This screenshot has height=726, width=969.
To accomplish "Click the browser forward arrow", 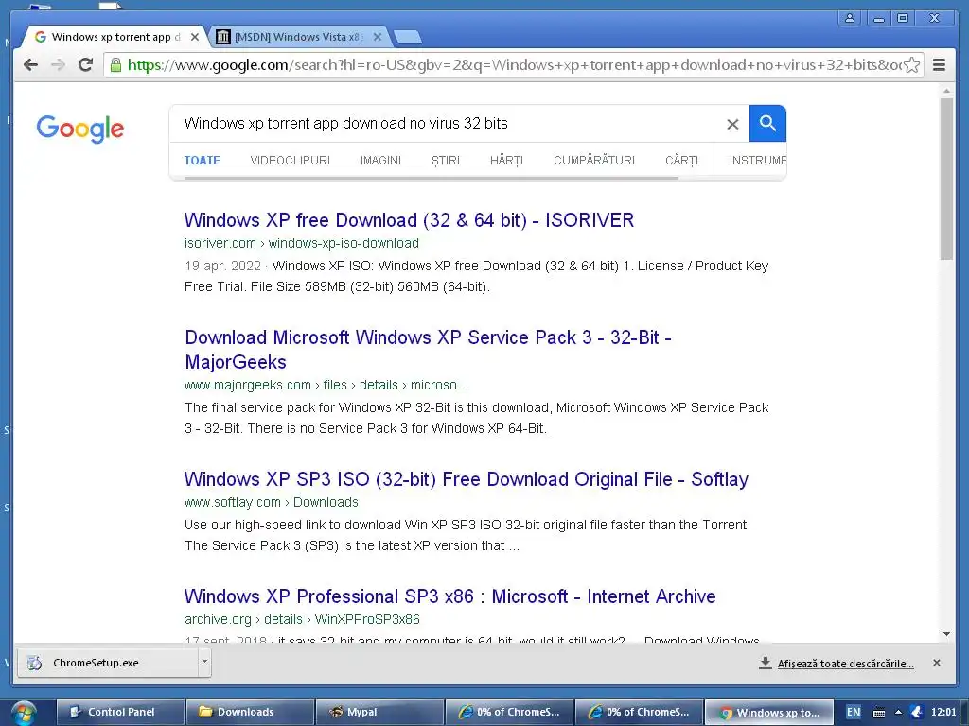I will (58, 65).
